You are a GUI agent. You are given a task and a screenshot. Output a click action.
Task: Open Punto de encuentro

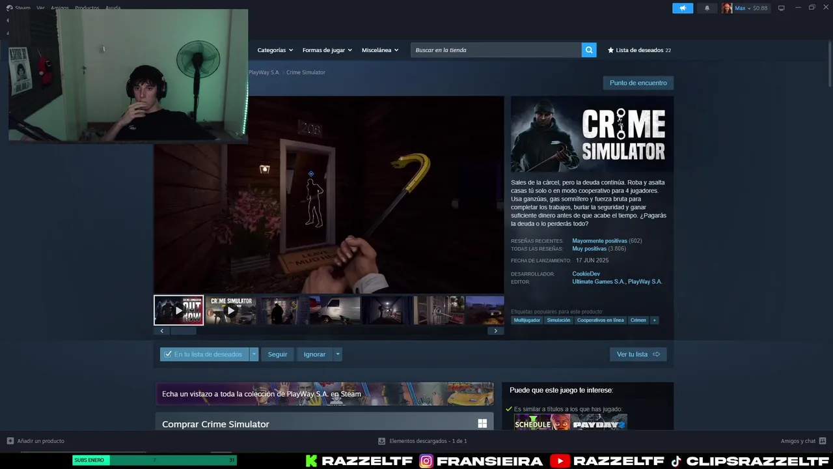click(x=638, y=83)
